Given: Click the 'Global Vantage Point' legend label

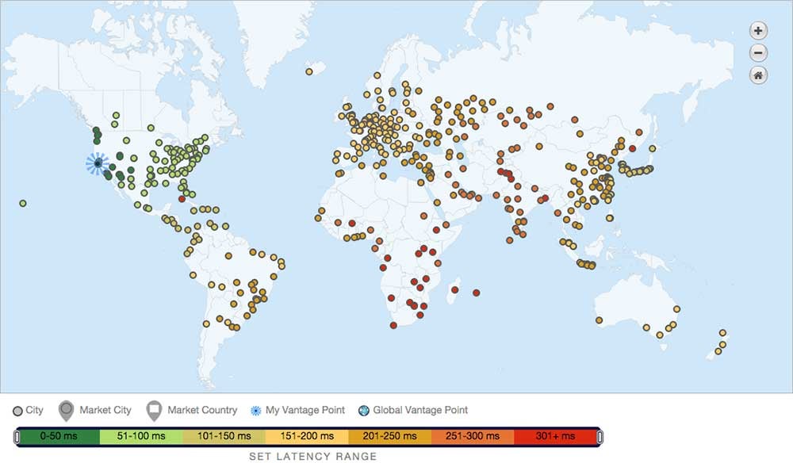Looking at the screenshot, I should coord(420,410).
